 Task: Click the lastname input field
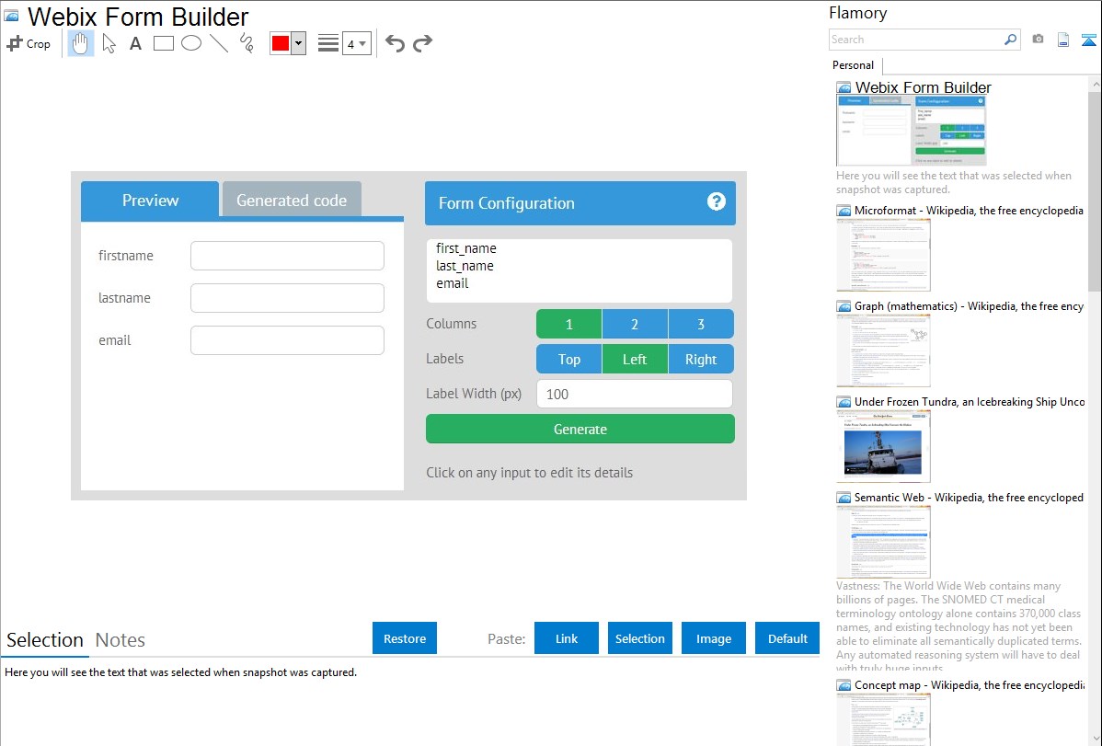(287, 298)
